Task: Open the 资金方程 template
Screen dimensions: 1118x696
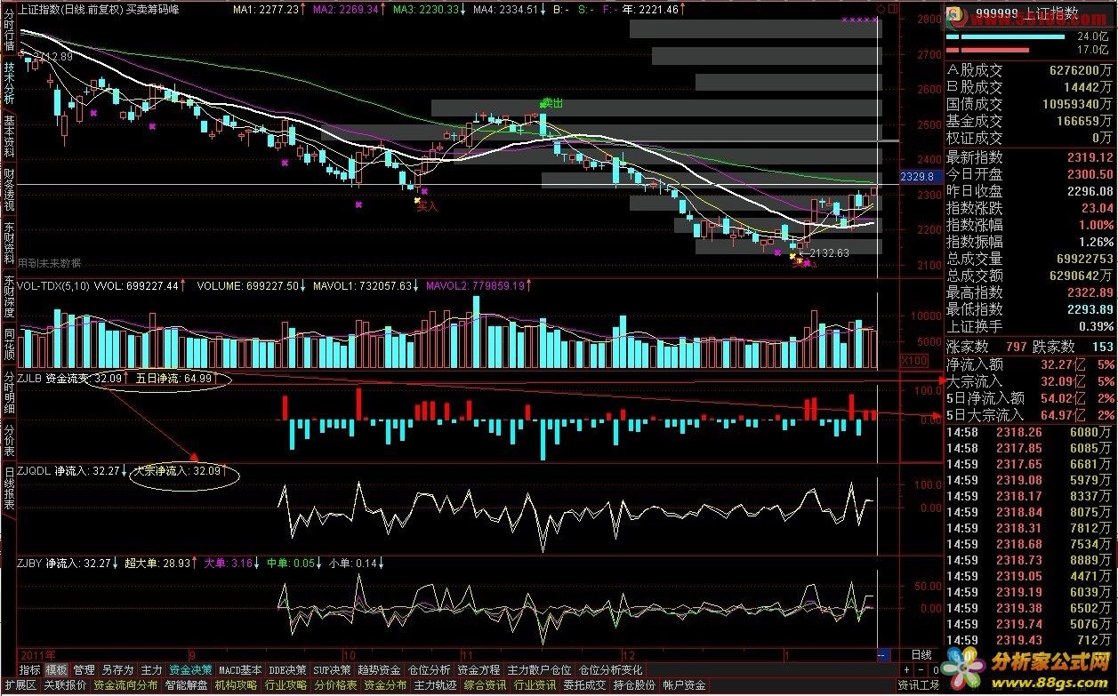Action: [479, 669]
